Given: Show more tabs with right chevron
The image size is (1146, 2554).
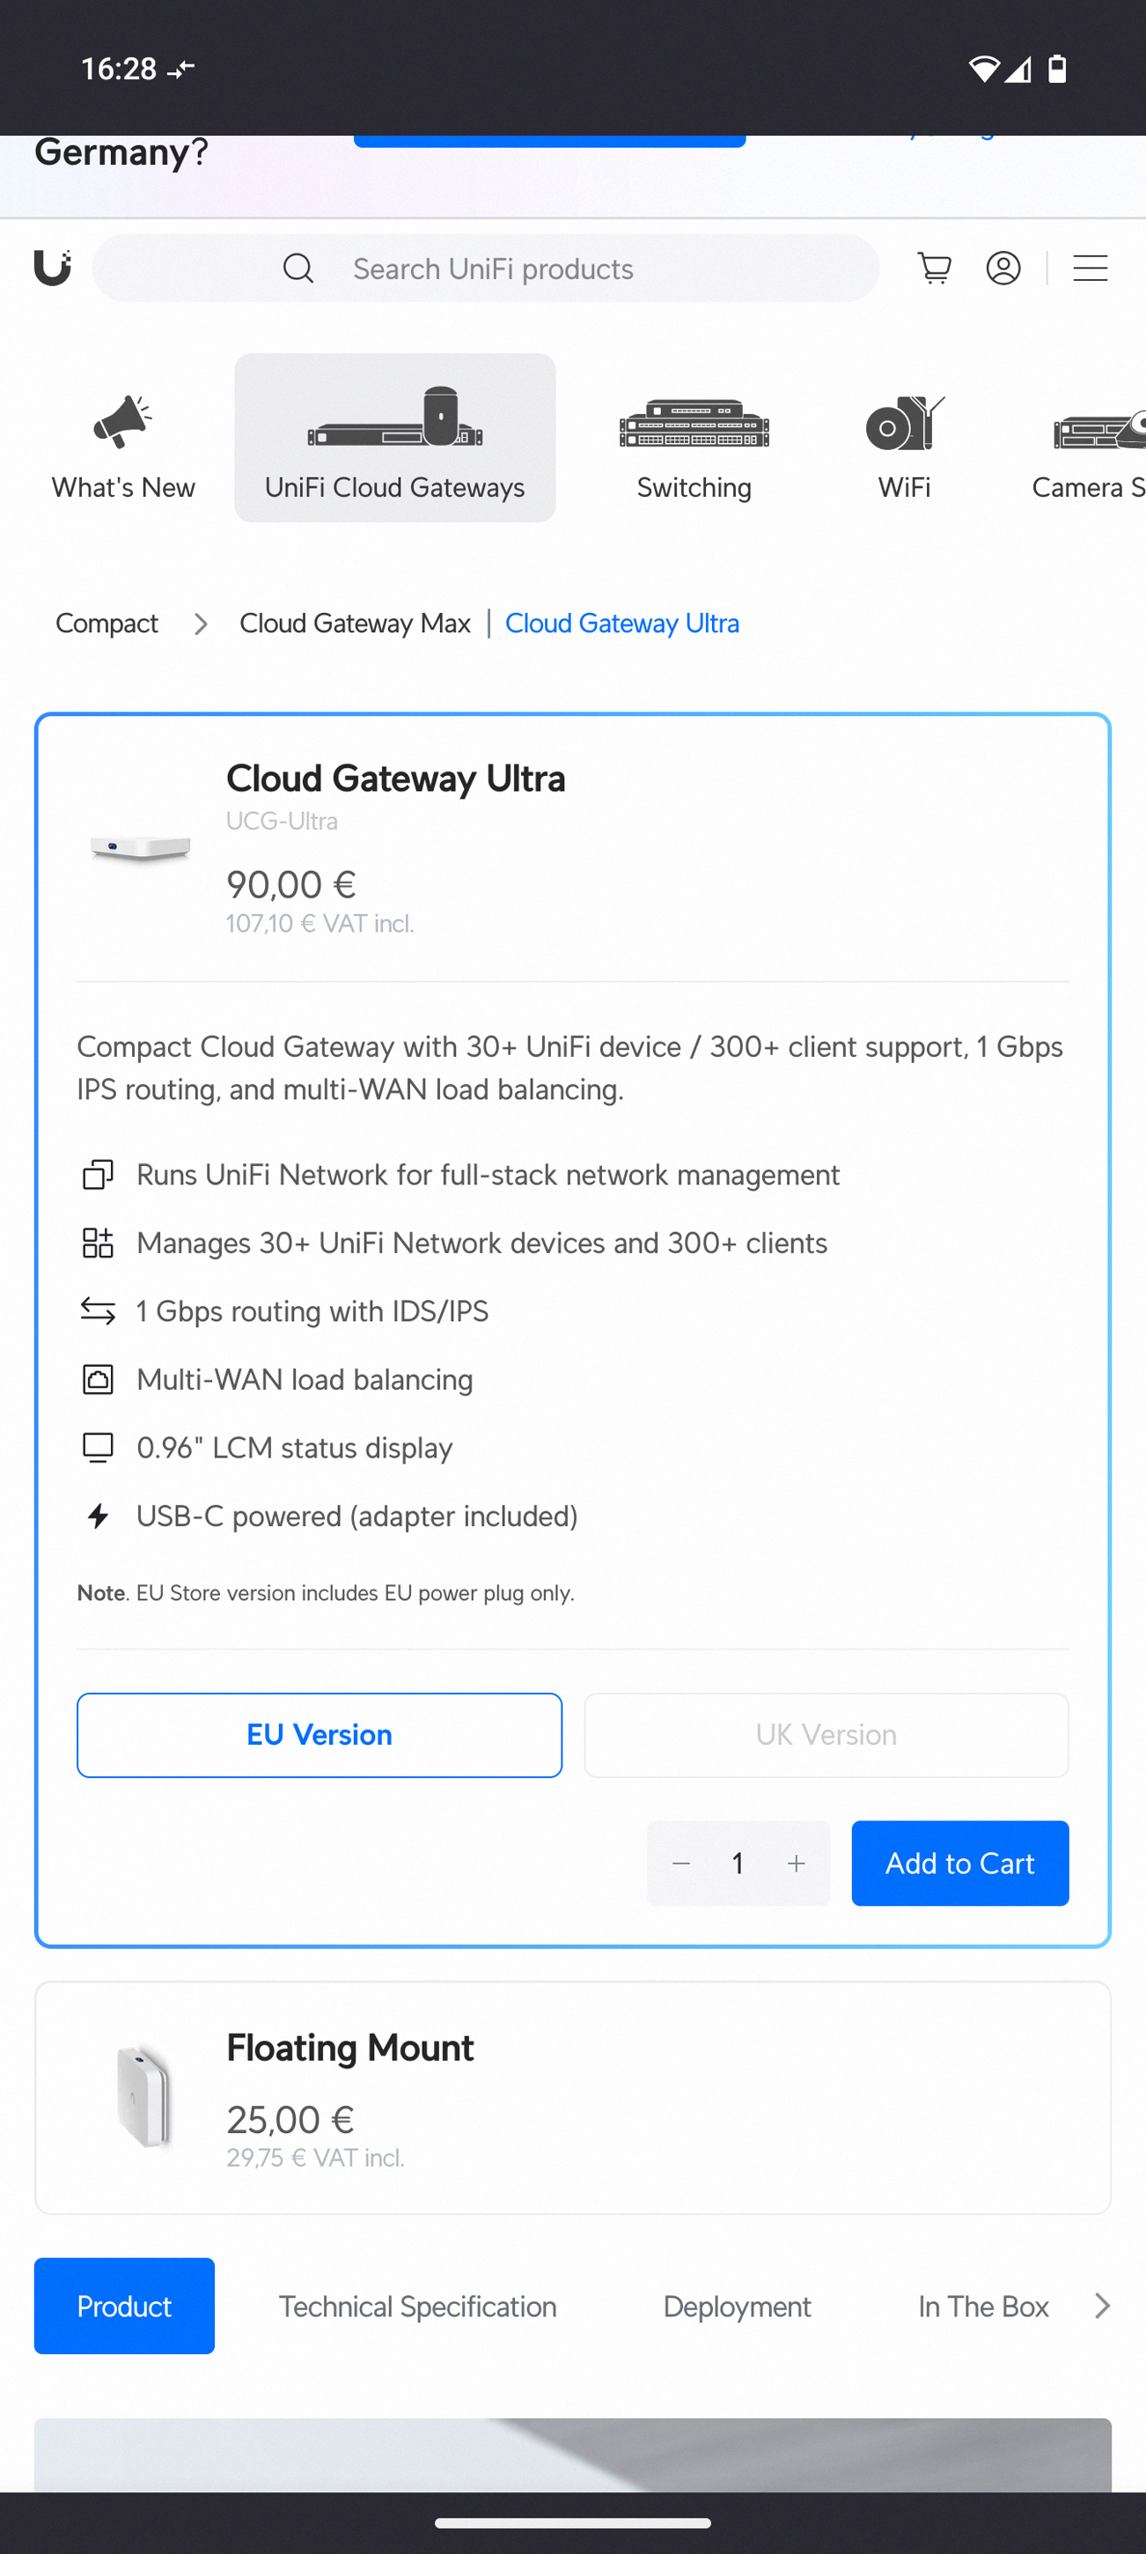Looking at the screenshot, I should click(x=1101, y=2307).
